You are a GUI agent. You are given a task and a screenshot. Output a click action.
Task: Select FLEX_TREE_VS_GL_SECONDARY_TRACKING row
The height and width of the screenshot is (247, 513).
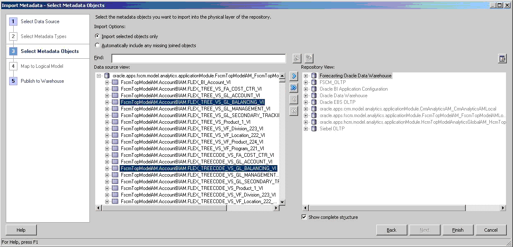click(200, 115)
